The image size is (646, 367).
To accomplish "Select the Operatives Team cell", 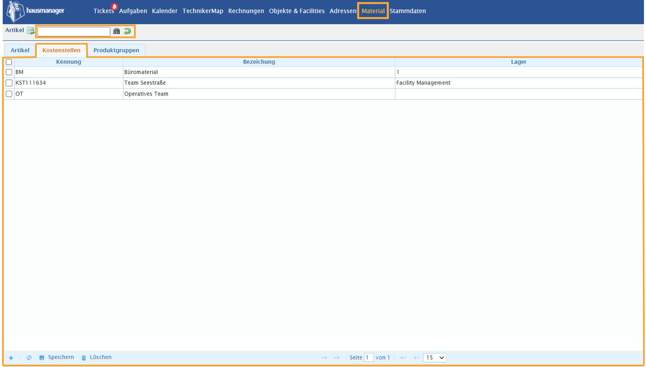I will [259, 94].
